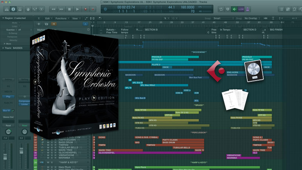Image resolution: width=302 pixels, height=170 pixels.
Task: Collapse the HARP & KEYS folder arrow
Action: coord(41,162)
